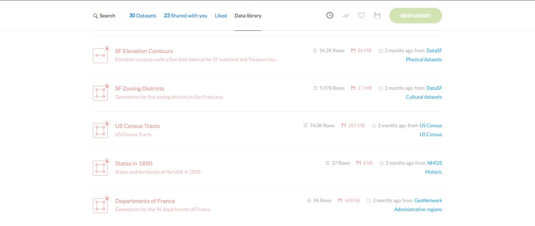The height and width of the screenshot is (226, 535).
Task: Click 'US Census Tracts.' description text
Action: (134, 134)
